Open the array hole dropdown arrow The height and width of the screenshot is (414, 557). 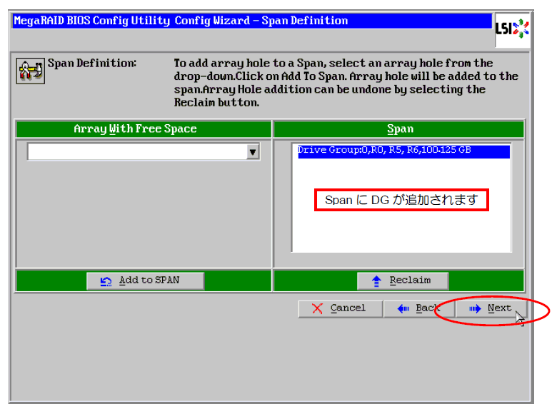pos(253,152)
